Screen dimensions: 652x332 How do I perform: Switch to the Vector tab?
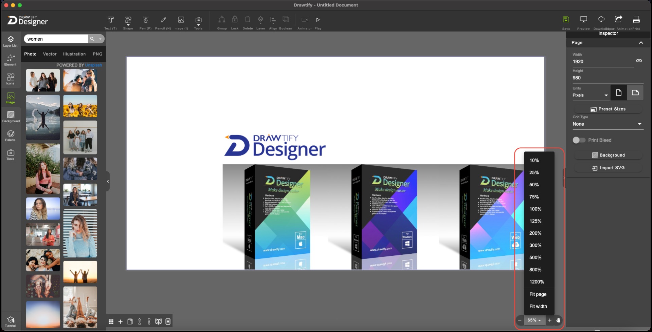click(50, 54)
